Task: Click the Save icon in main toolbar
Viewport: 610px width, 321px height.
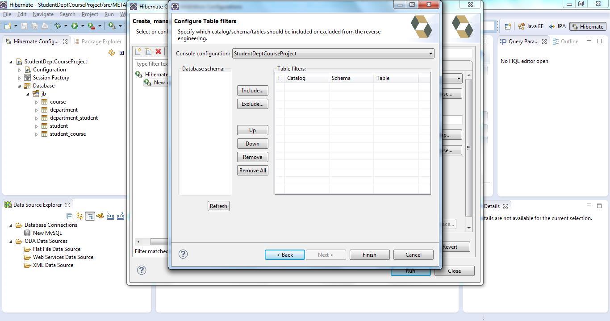Action: [x=24, y=26]
